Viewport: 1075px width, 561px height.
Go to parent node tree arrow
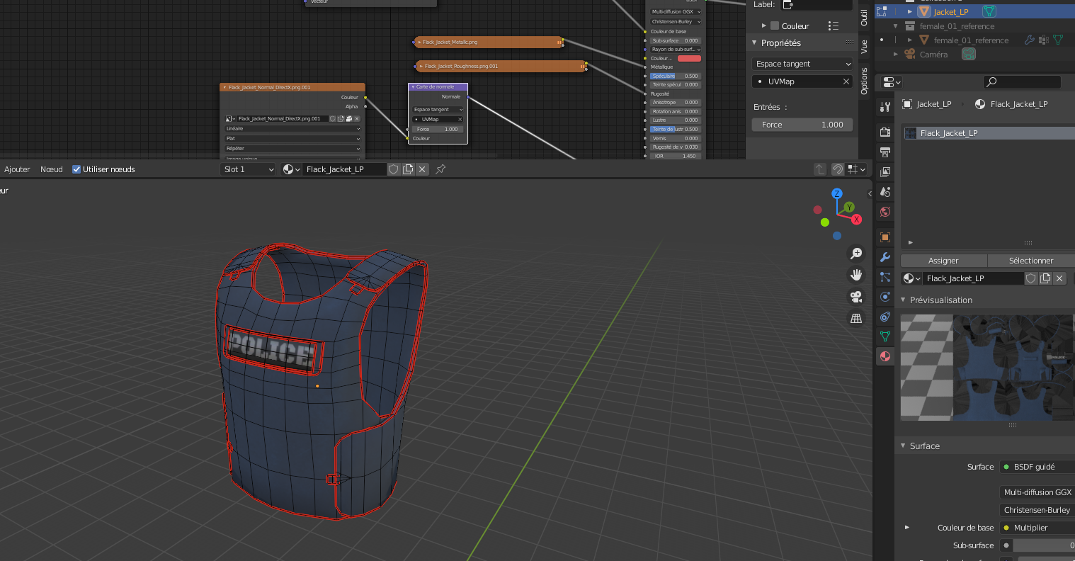coord(820,169)
